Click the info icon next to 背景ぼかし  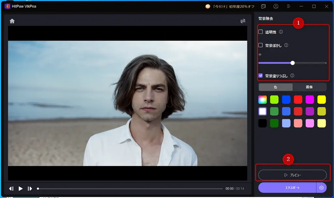(286, 45)
